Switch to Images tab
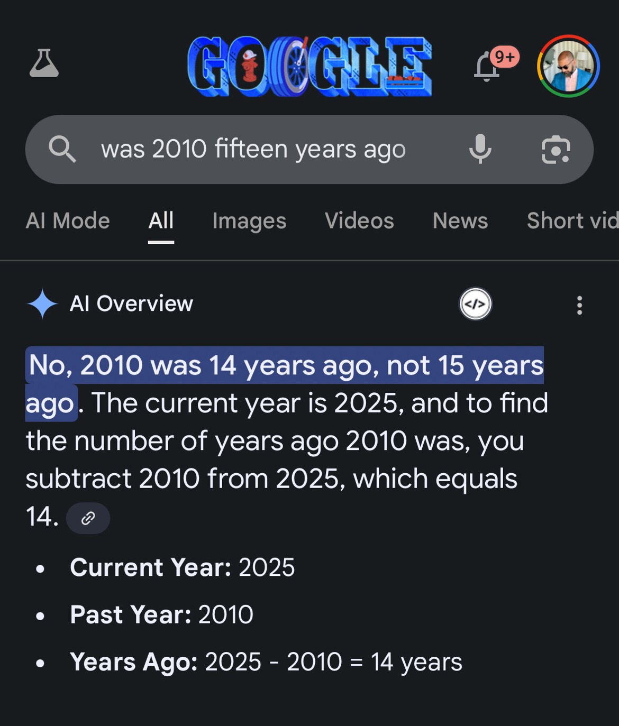The image size is (619, 726). coord(249,221)
